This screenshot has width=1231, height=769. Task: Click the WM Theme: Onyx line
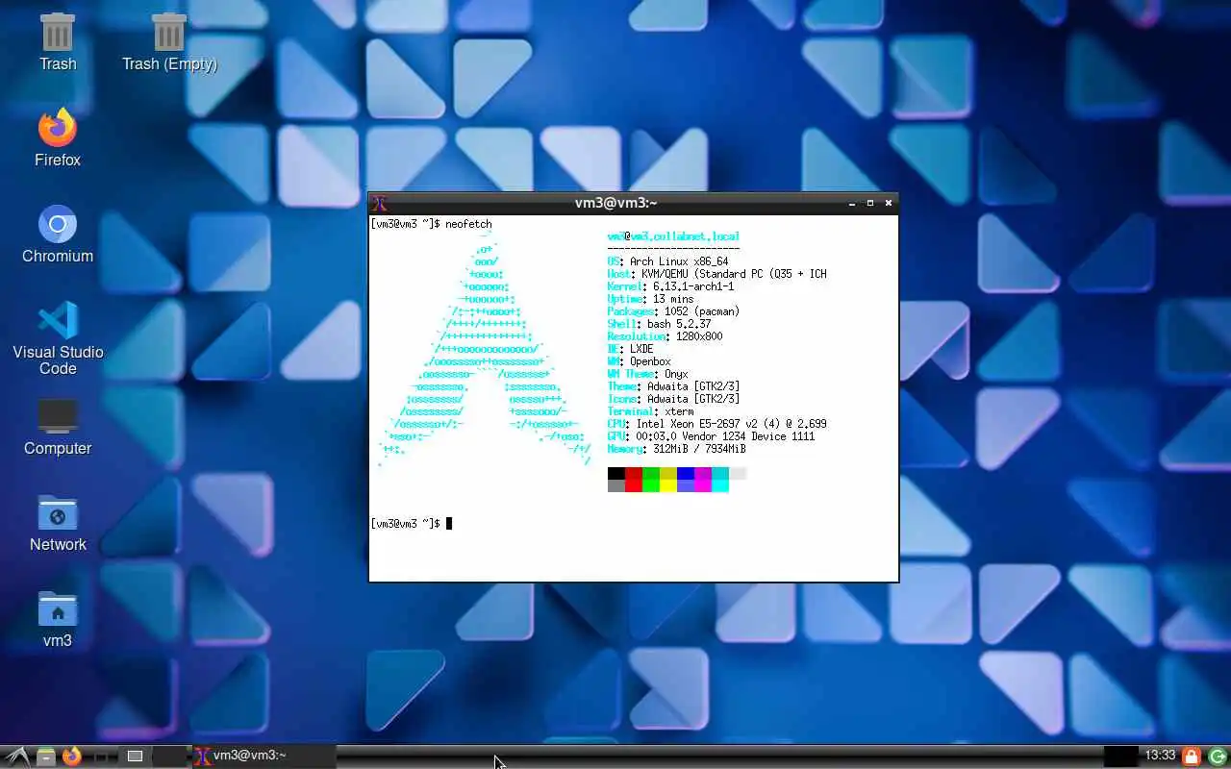click(x=647, y=374)
